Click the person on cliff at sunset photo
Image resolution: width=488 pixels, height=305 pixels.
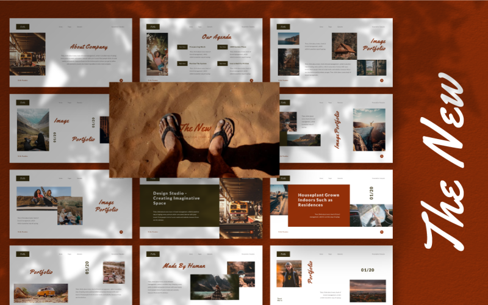tap(369, 130)
